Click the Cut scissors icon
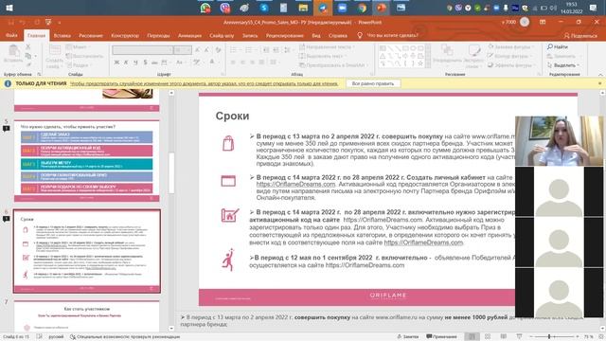The width and height of the screenshot is (606, 341). 27,46
